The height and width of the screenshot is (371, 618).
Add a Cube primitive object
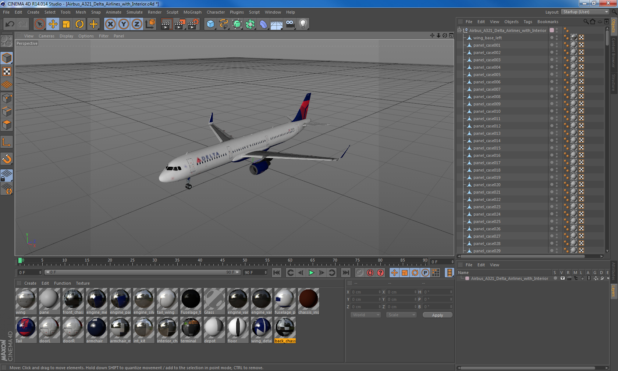click(210, 24)
